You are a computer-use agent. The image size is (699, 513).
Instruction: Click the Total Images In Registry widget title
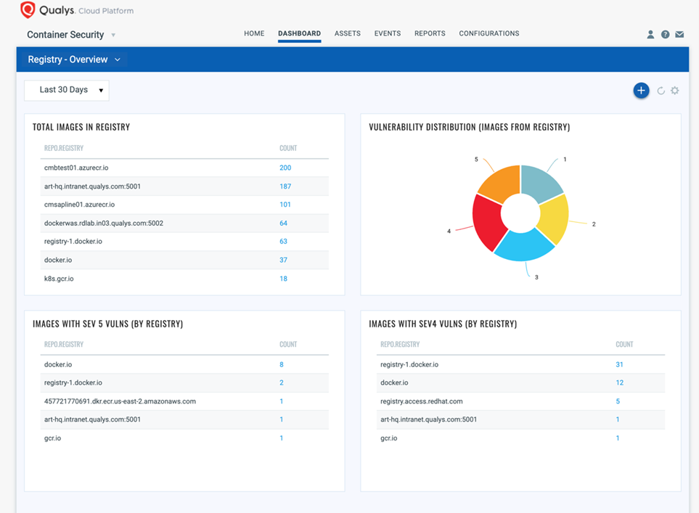click(81, 128)
